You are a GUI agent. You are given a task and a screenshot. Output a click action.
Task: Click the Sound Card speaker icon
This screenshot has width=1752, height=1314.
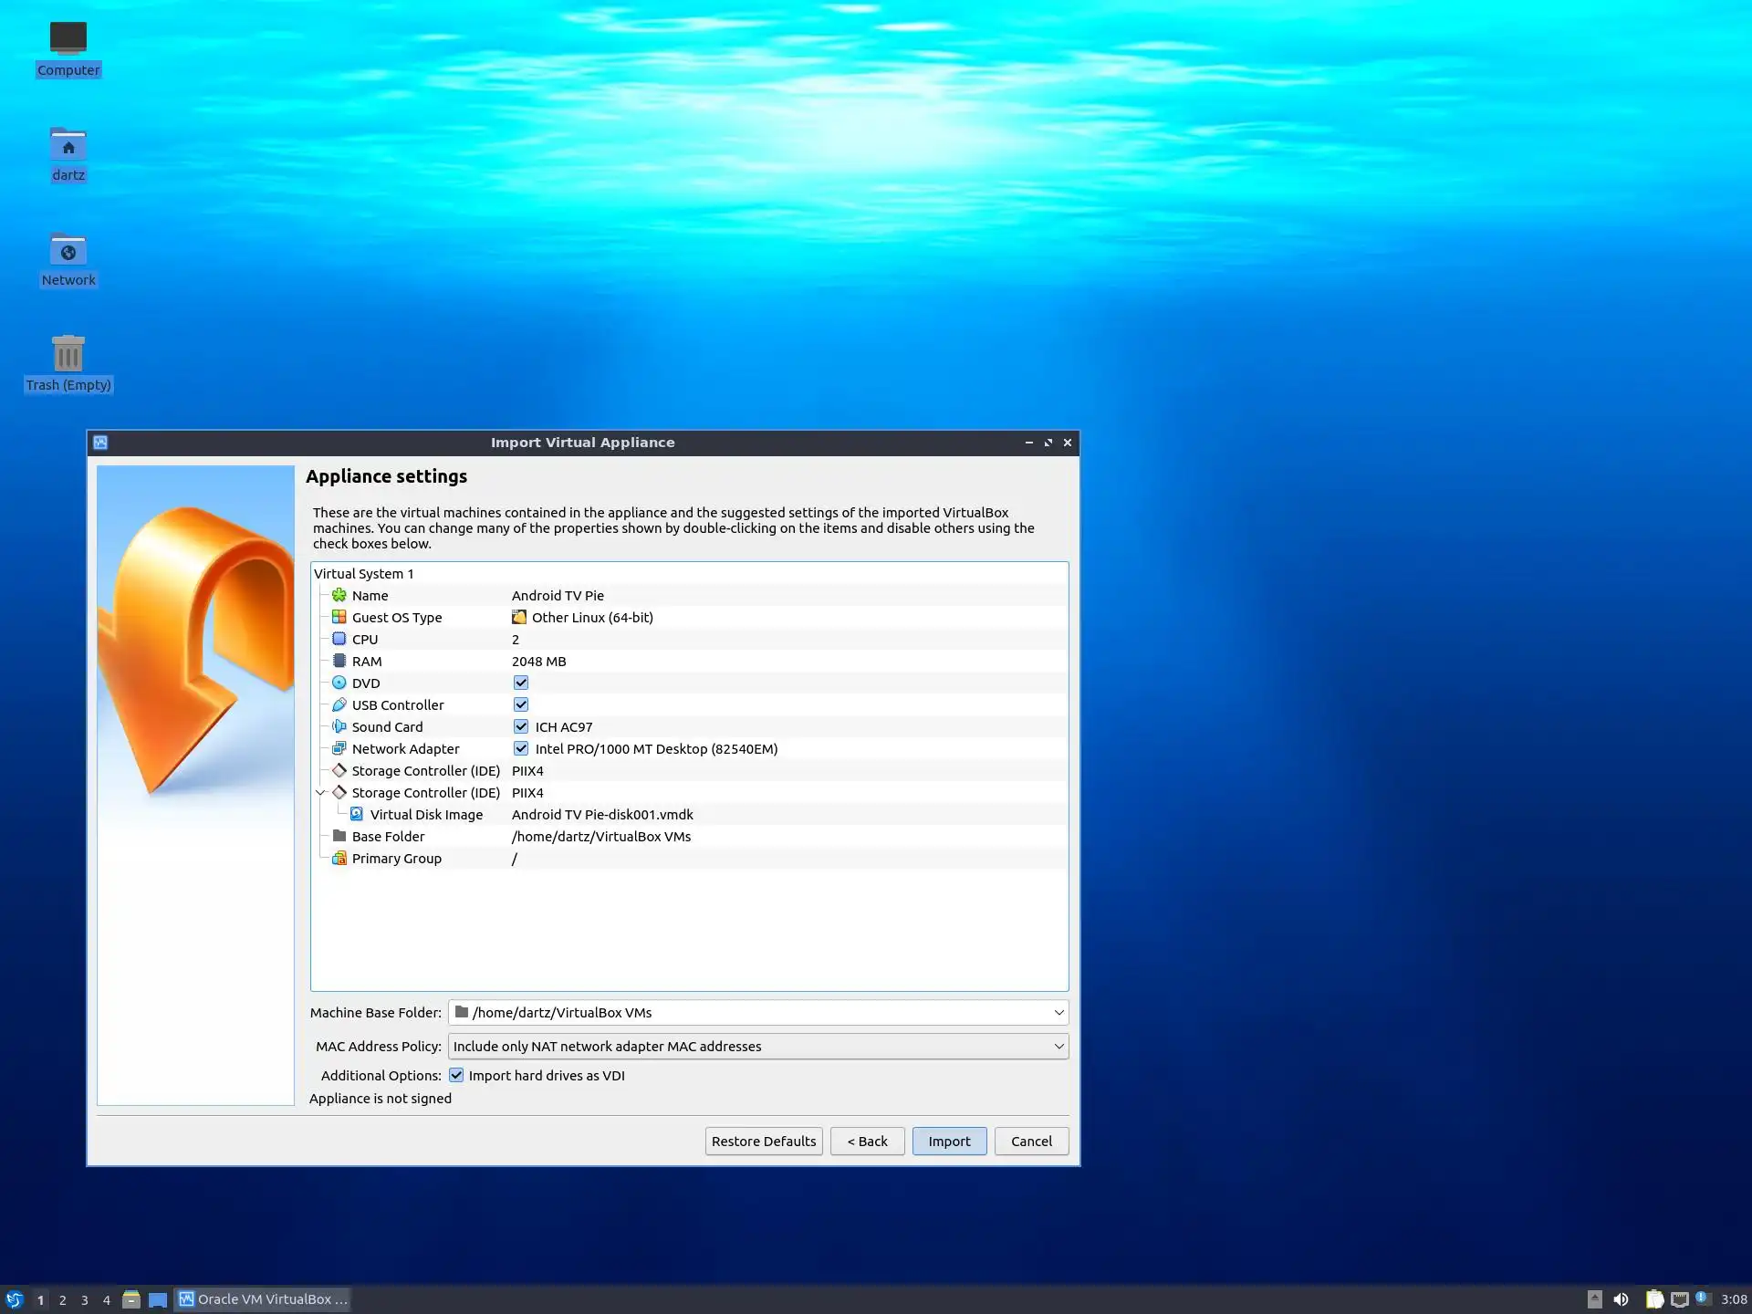[x=339, y=726]
